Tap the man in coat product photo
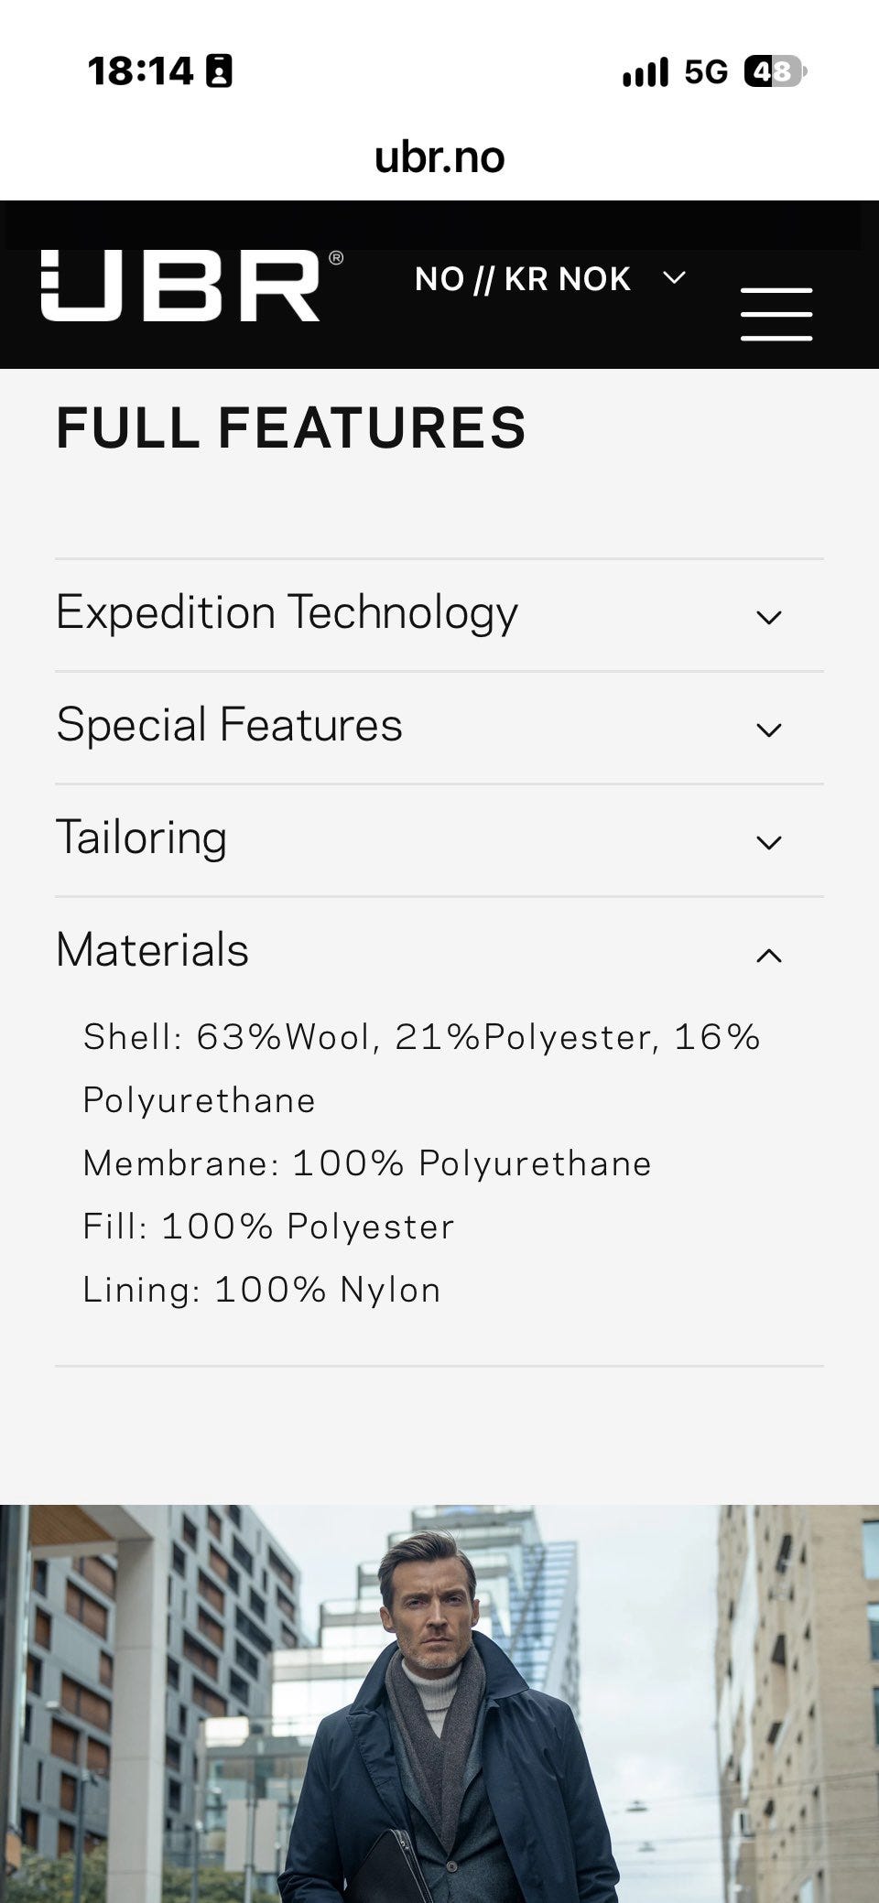The image size is (879, 1903). click(x=439, y=1703)
